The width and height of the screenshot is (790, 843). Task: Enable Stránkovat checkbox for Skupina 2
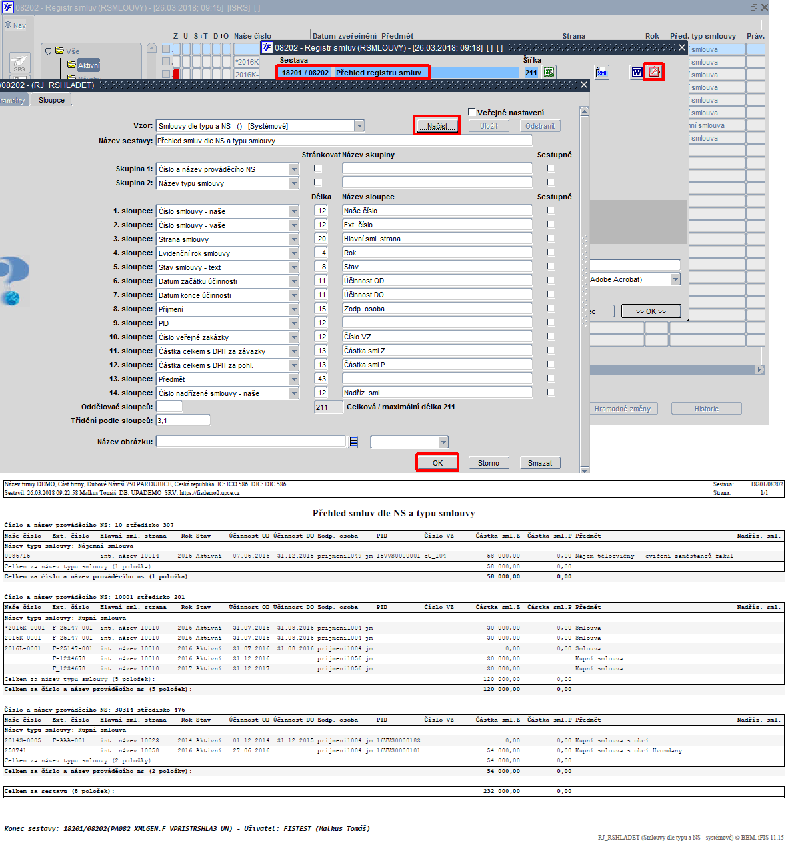pos(317,183)
